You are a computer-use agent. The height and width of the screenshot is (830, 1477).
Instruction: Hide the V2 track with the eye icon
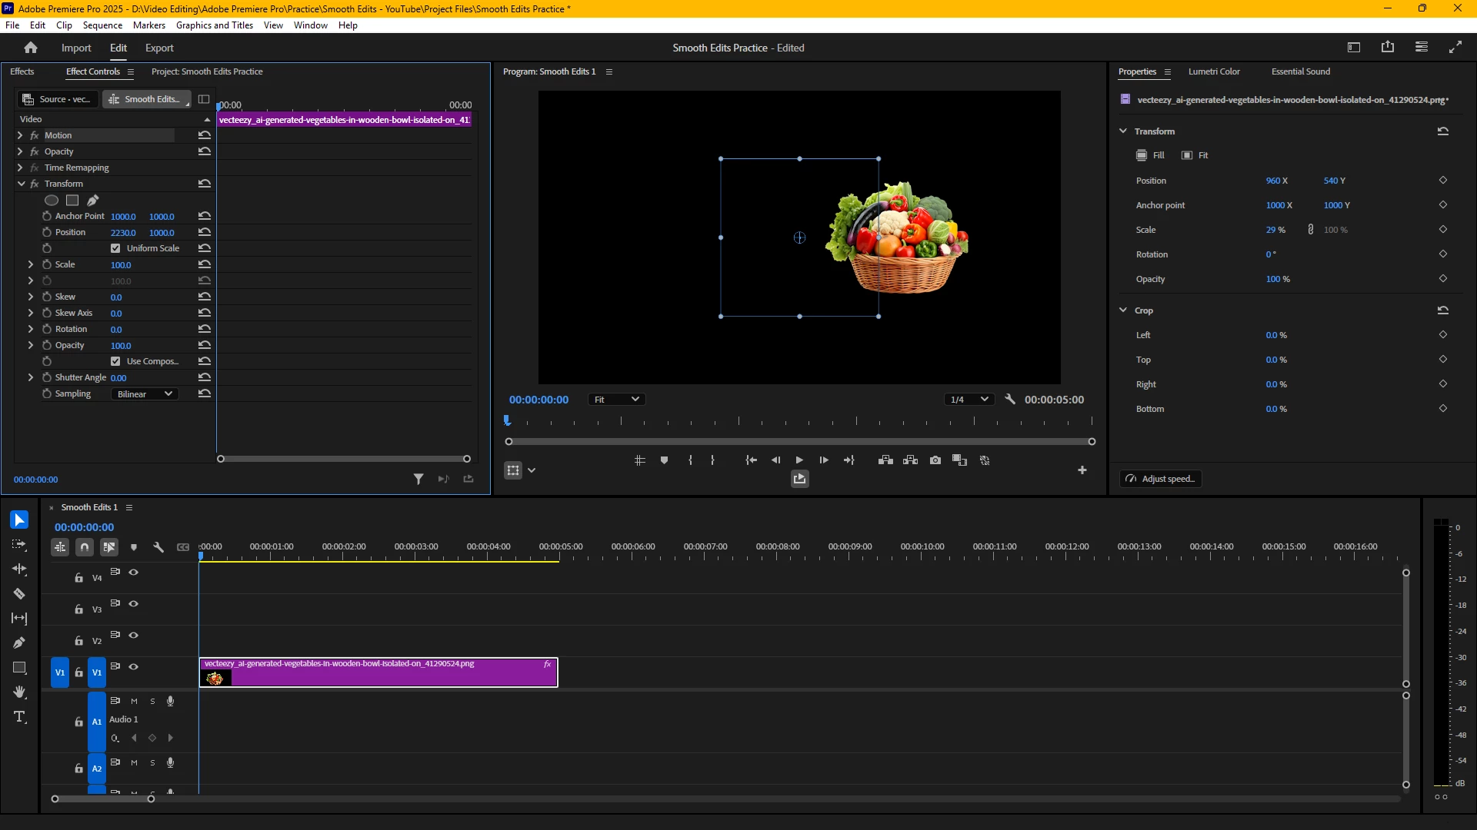[134, 636]
